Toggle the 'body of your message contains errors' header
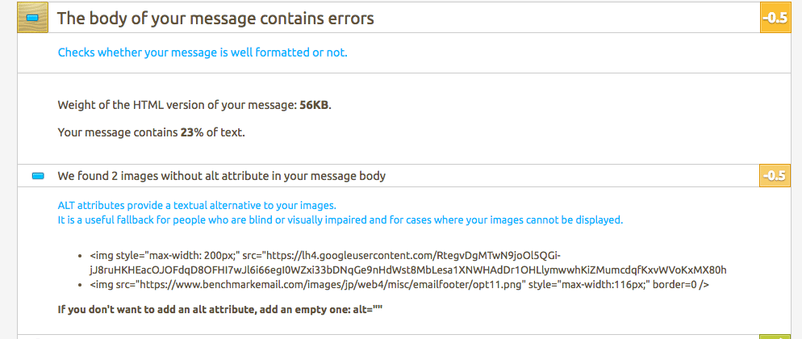The height and width of the screenshot is (339, 802). pyautogui.click(x=215, y=18)
